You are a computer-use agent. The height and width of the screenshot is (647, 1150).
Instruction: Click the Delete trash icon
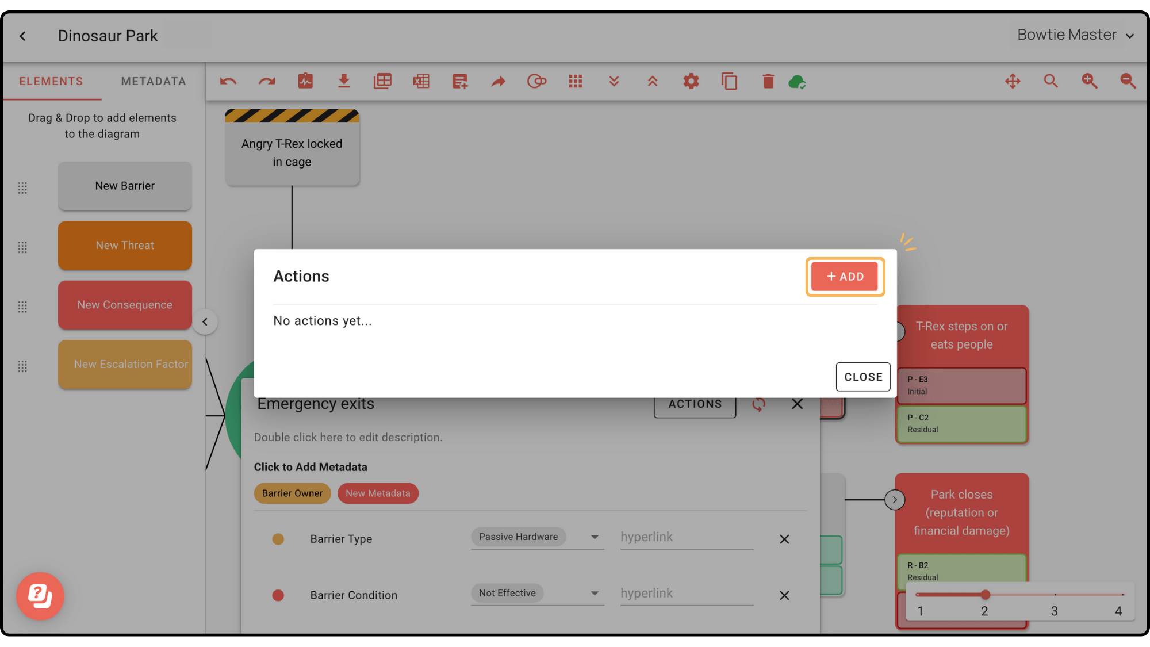tap(768, 81)
